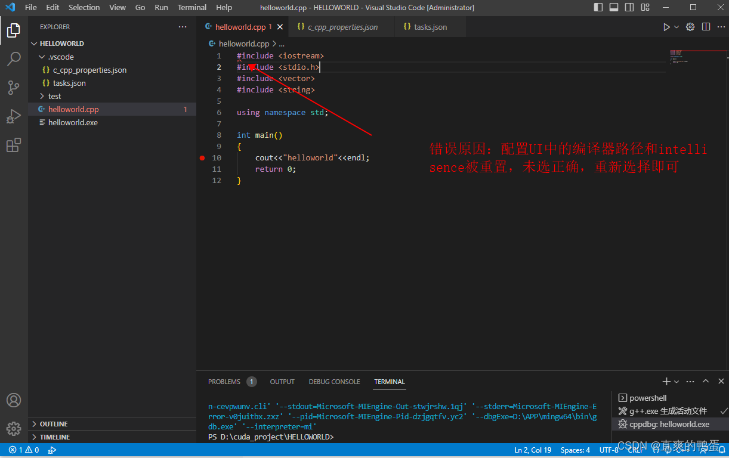Viewport: 729px width, 458px height.
Task: Split the editor to the right
Action: [x=706, y=27]
